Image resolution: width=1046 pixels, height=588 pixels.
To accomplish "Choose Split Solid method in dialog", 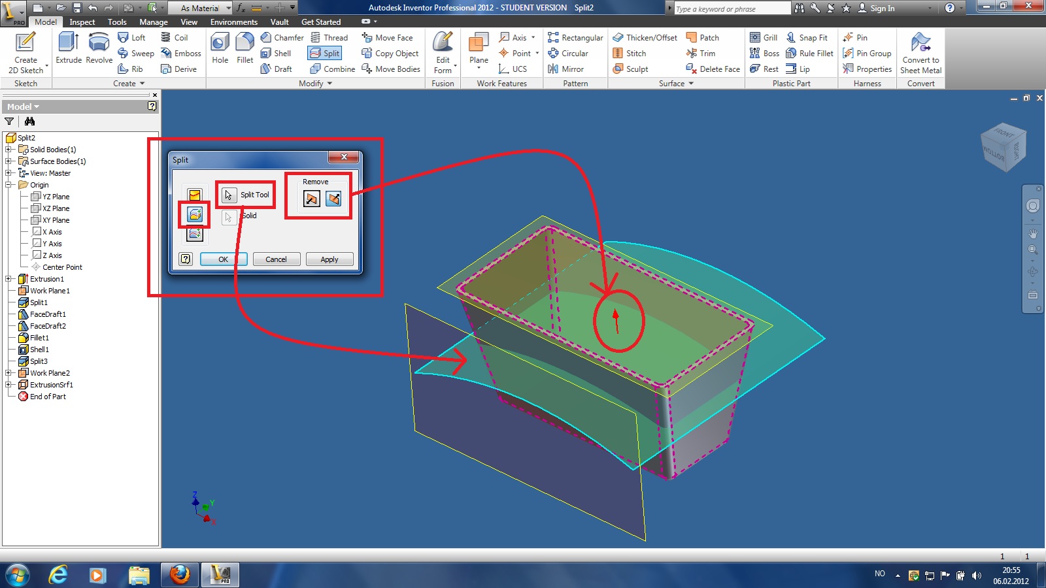I will coord(195,234).
